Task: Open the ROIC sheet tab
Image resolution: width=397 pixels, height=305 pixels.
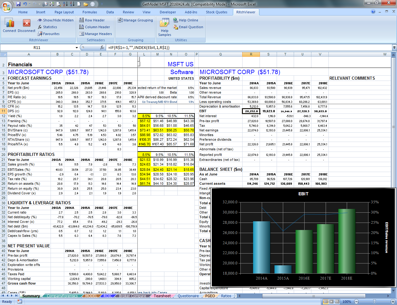Action: point(108,296)
